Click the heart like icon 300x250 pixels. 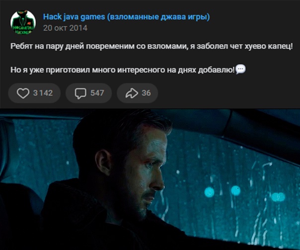coord(23,93)
